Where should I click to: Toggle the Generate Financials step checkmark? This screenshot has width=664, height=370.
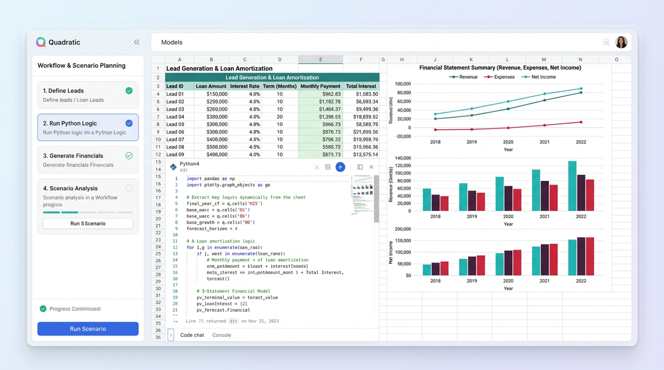click(129, 155)
